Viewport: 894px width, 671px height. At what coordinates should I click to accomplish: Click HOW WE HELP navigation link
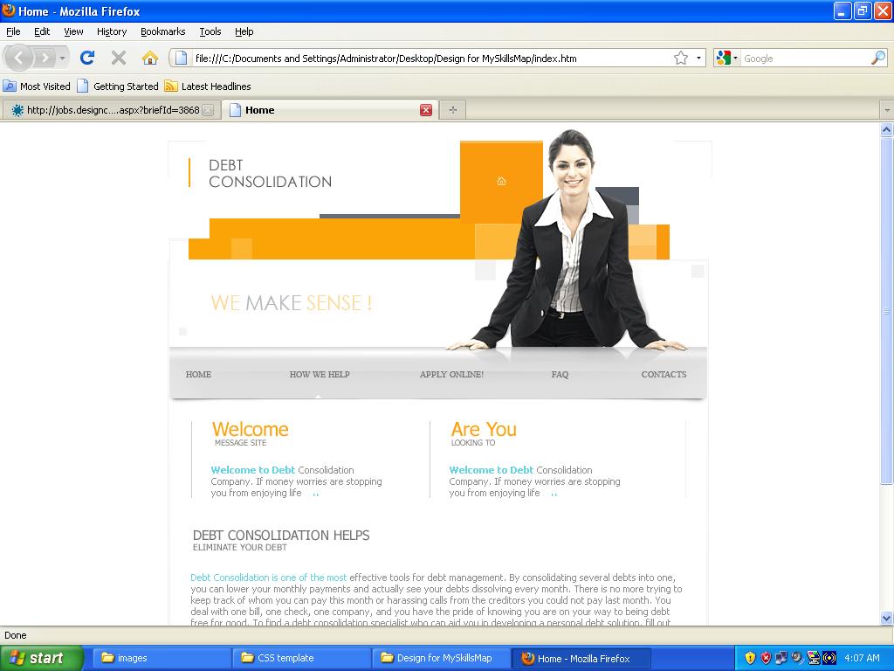(x=320, y=374)
